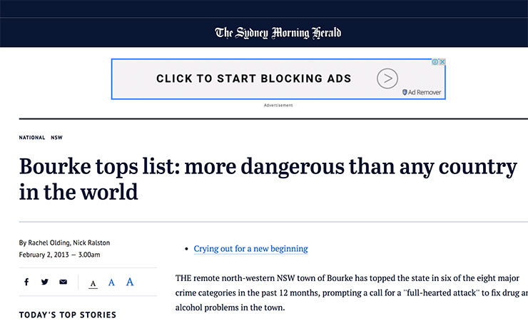Share article via email envelope icon

point(64,282)
